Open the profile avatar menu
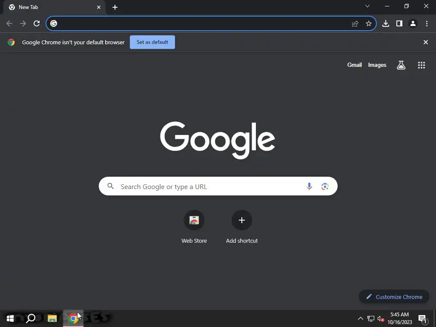This screenshot has width=436, height=327. click(413, 24)
